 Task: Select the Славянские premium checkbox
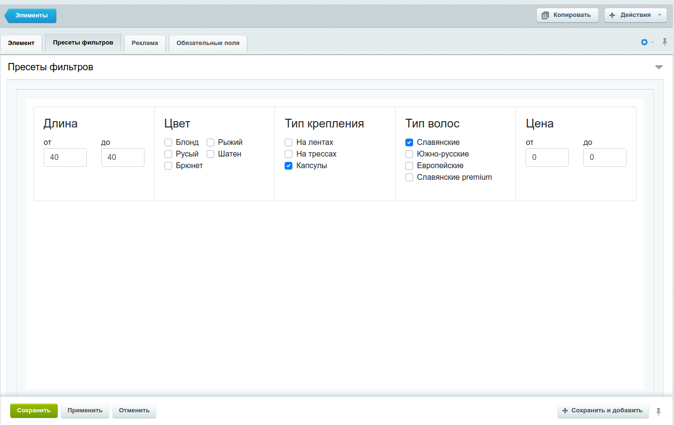(409, 177)
